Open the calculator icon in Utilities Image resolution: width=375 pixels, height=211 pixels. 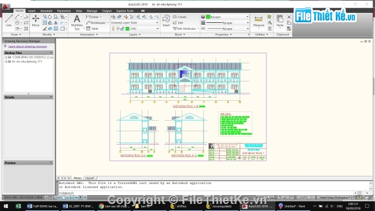click(x=270, y=29)
